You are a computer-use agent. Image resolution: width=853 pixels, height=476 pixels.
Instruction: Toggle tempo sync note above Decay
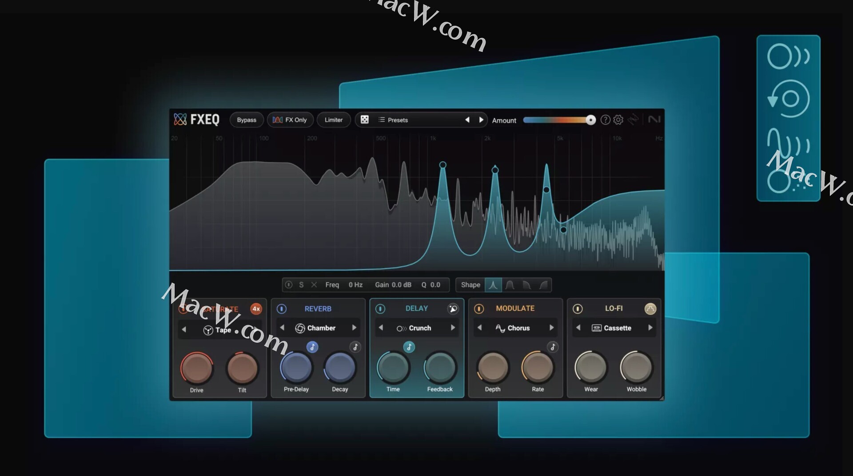[x=355, y=347]
